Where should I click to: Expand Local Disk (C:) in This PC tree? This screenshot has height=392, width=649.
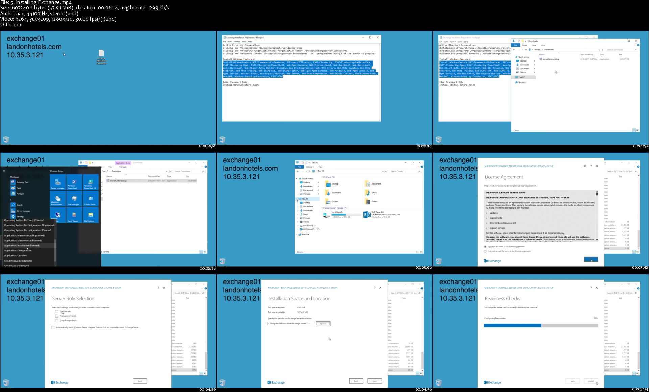(298, 225)
